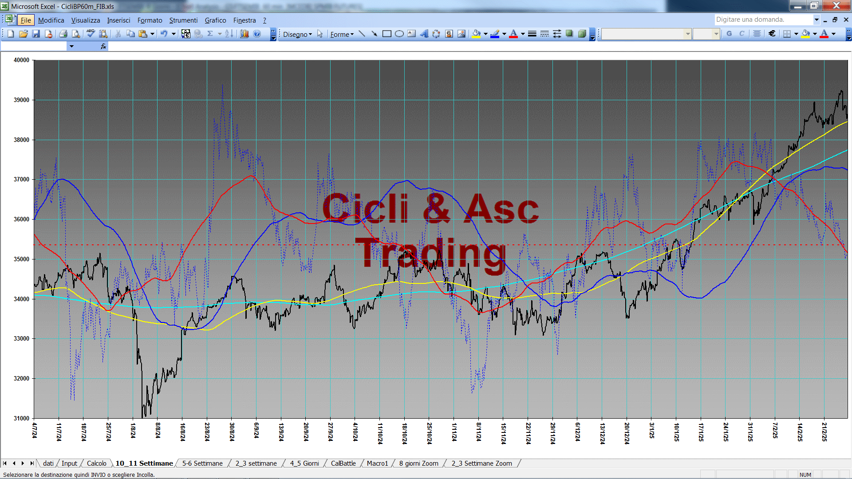Click the AutoSum sigma icon
This screenshot has width=852, height=479.
tap(210, 34)
